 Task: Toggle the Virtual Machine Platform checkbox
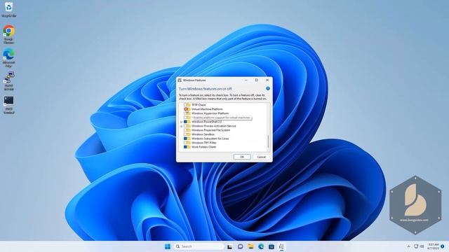click(185, 109)
